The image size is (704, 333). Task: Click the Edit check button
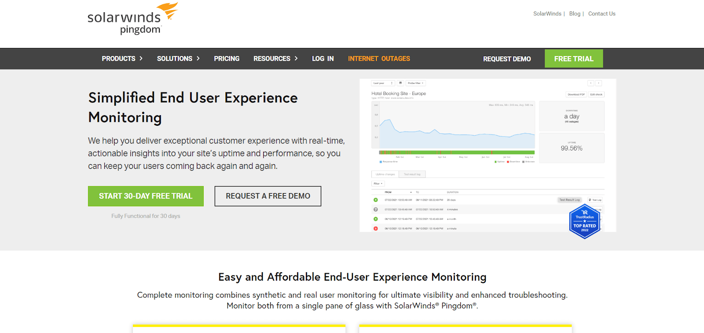(596, 95)
